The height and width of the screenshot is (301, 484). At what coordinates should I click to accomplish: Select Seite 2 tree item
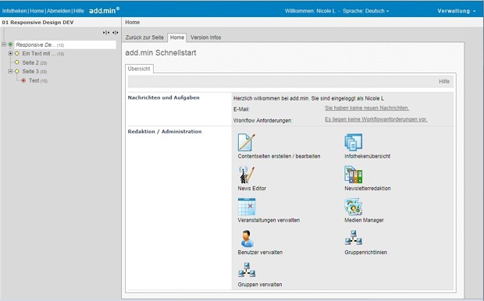(x=34, y=62)
